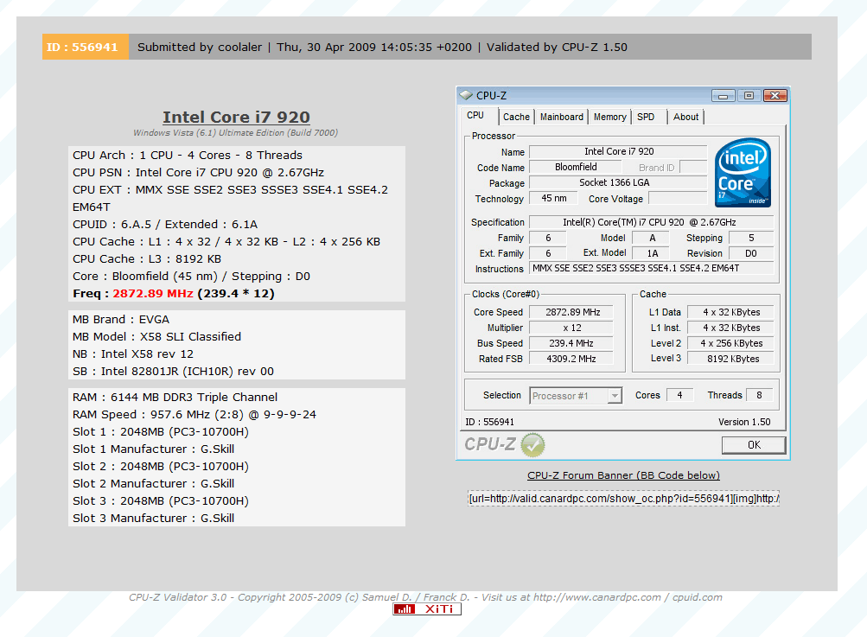
Task: Click the empty Core Voltage field
Action: coord(678,198)
